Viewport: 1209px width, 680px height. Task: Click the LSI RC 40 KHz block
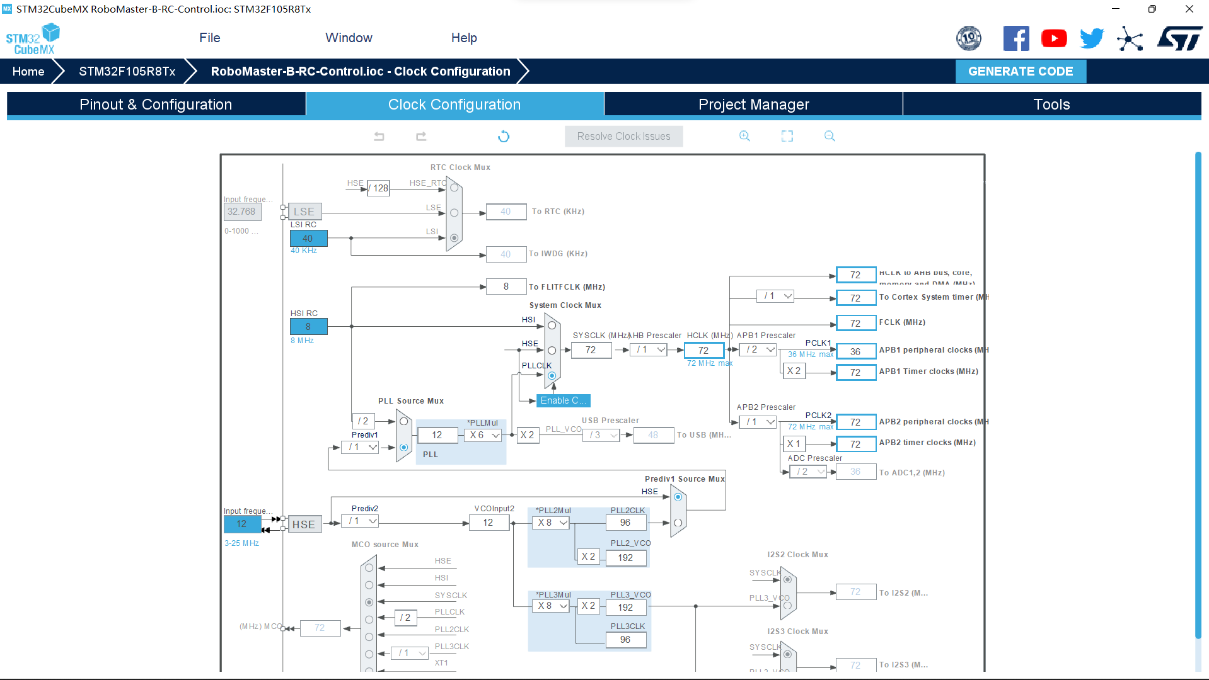pos(308,239)
